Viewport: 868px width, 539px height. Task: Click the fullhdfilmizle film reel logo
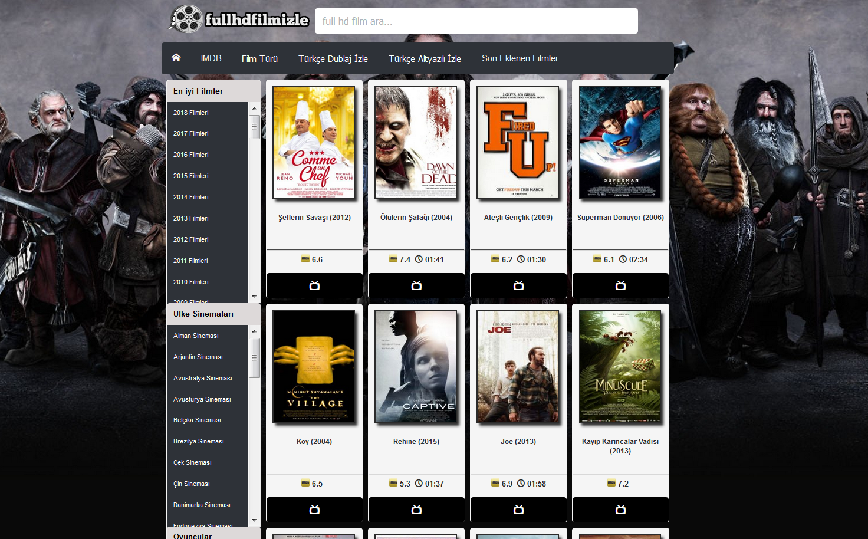click(238, 19)
